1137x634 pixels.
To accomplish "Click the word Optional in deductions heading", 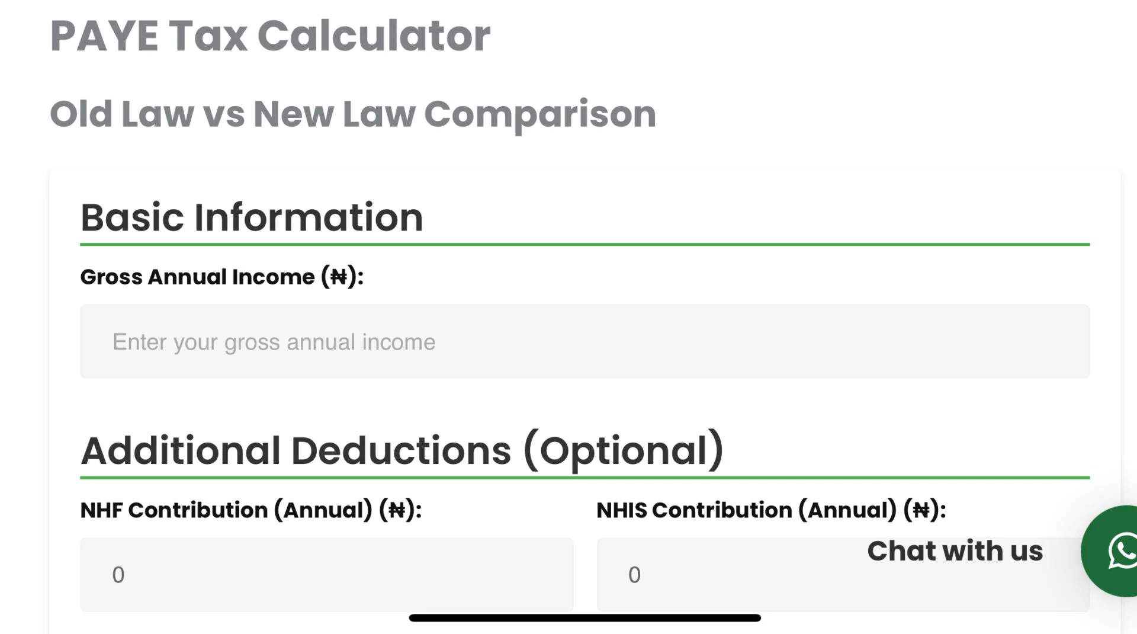I will coord(624,450).
